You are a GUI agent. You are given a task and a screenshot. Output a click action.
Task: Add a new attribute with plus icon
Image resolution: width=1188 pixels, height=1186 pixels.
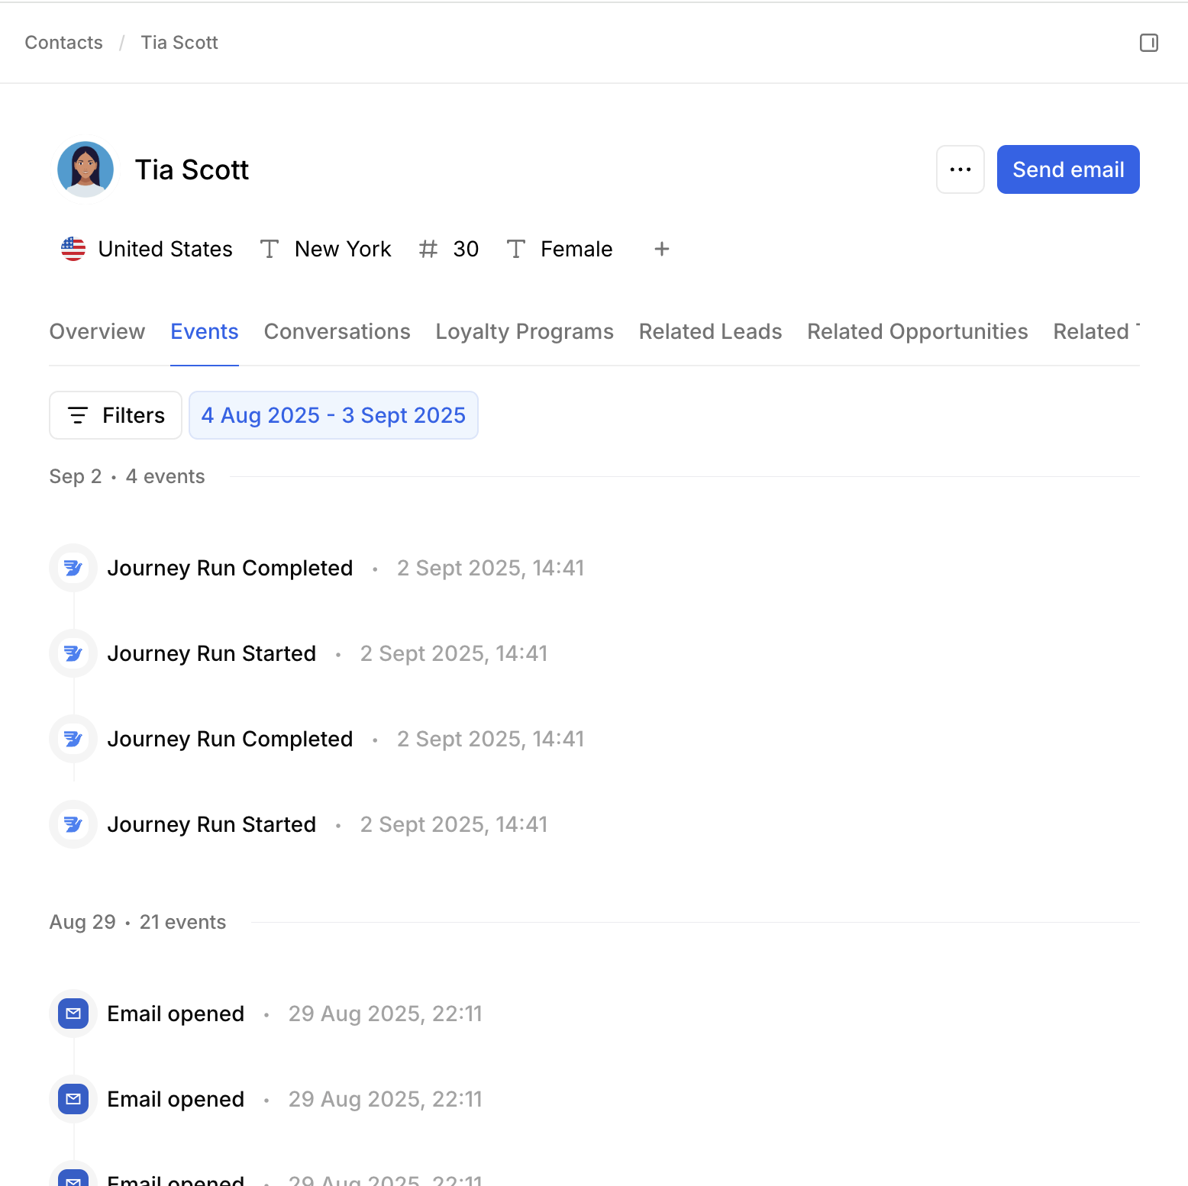point(661,249)
